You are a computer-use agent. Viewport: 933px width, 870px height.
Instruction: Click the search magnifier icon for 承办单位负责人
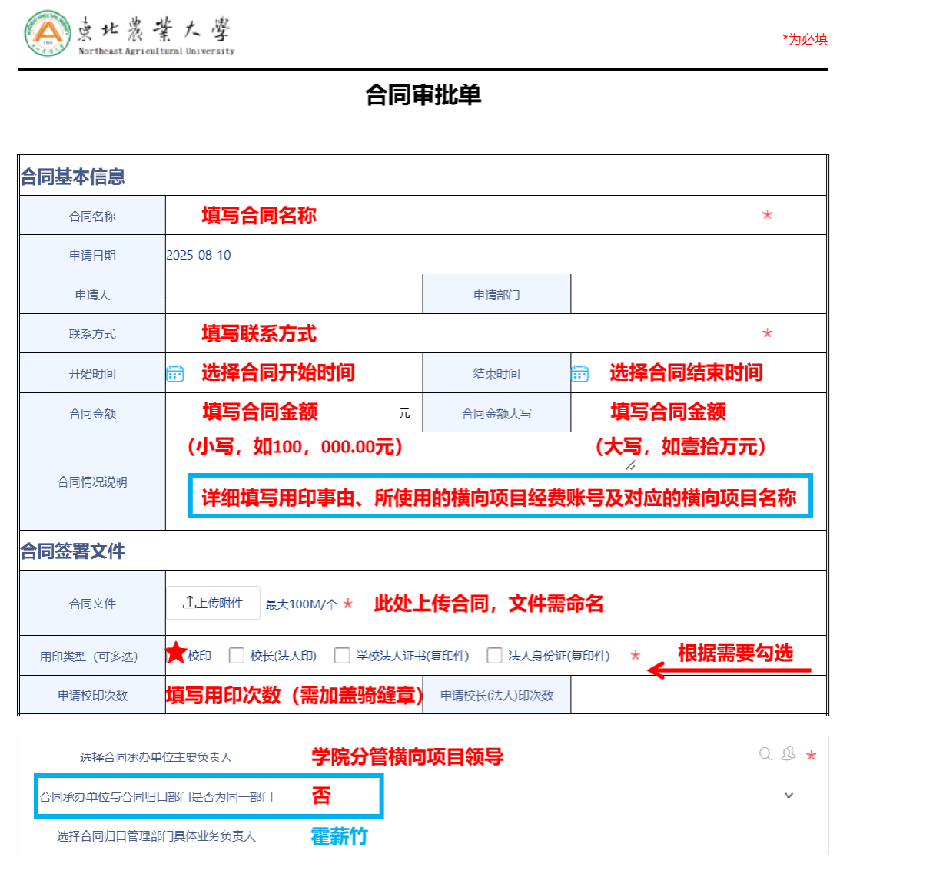click(765, 754)
